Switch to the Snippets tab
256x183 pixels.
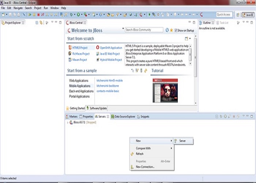tap(143, 116)
